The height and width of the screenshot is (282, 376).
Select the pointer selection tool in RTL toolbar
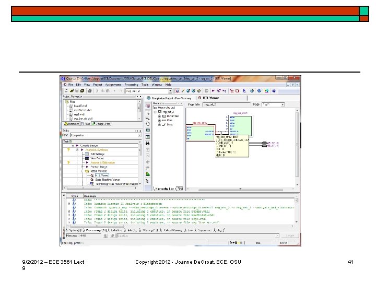[147, 113]
